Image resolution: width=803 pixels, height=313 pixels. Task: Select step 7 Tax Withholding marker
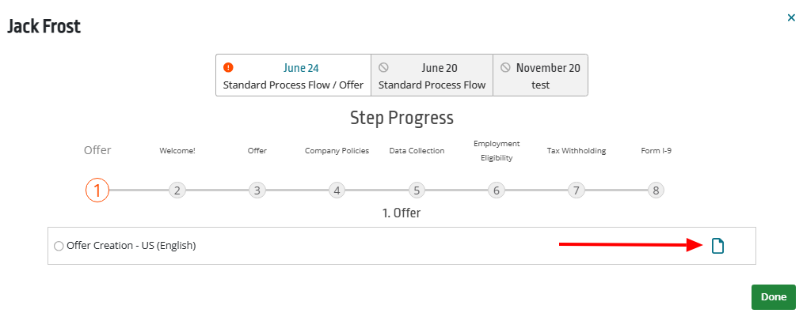click(x=577, y=190)
